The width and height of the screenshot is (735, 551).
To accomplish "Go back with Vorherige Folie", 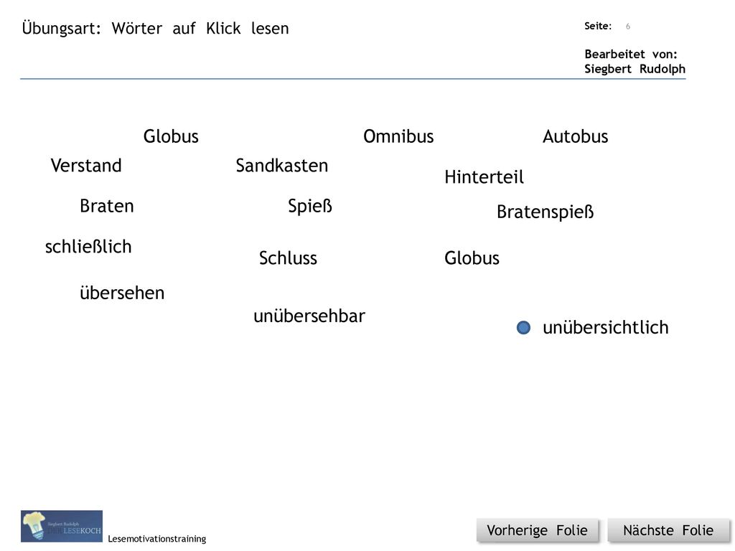I will coord(537,530).
